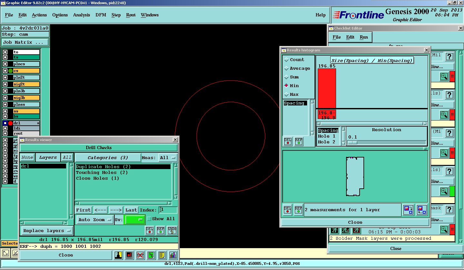
Task: Enable the Show All checkbox
Action: click(x=149, y=219)
